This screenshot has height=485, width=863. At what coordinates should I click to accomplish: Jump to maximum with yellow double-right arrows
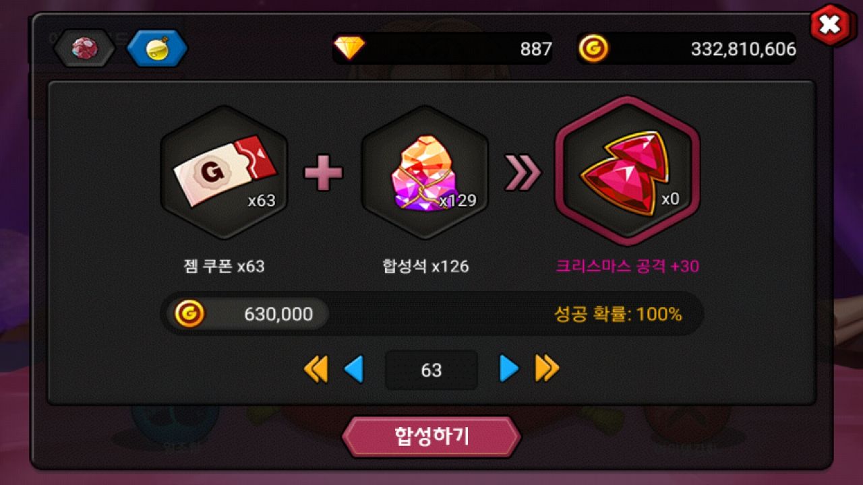click(547, 369)
